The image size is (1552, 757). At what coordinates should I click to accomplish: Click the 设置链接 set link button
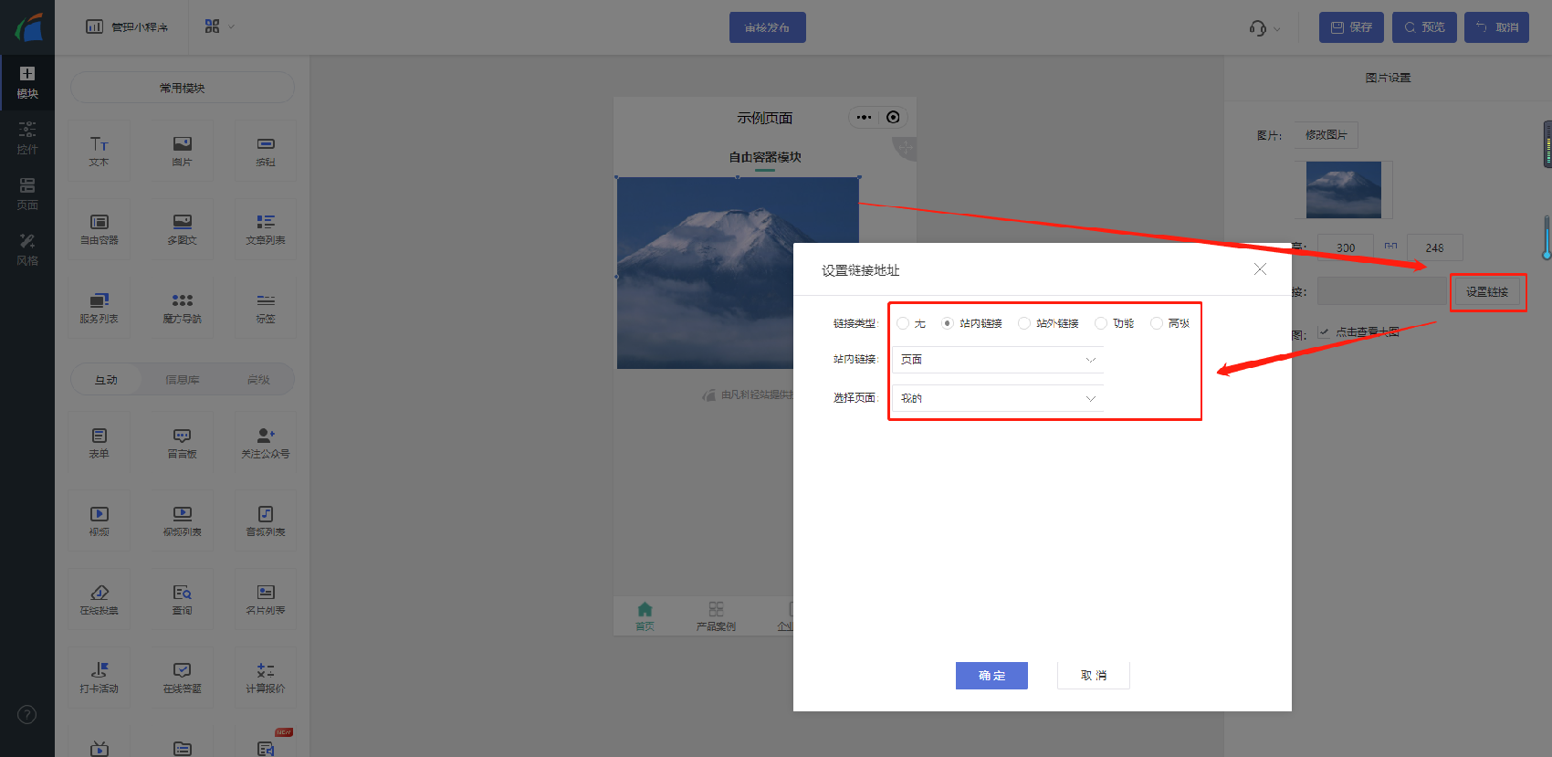[1487, 292]
